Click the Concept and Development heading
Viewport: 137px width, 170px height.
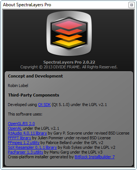[x=35, y=76]
